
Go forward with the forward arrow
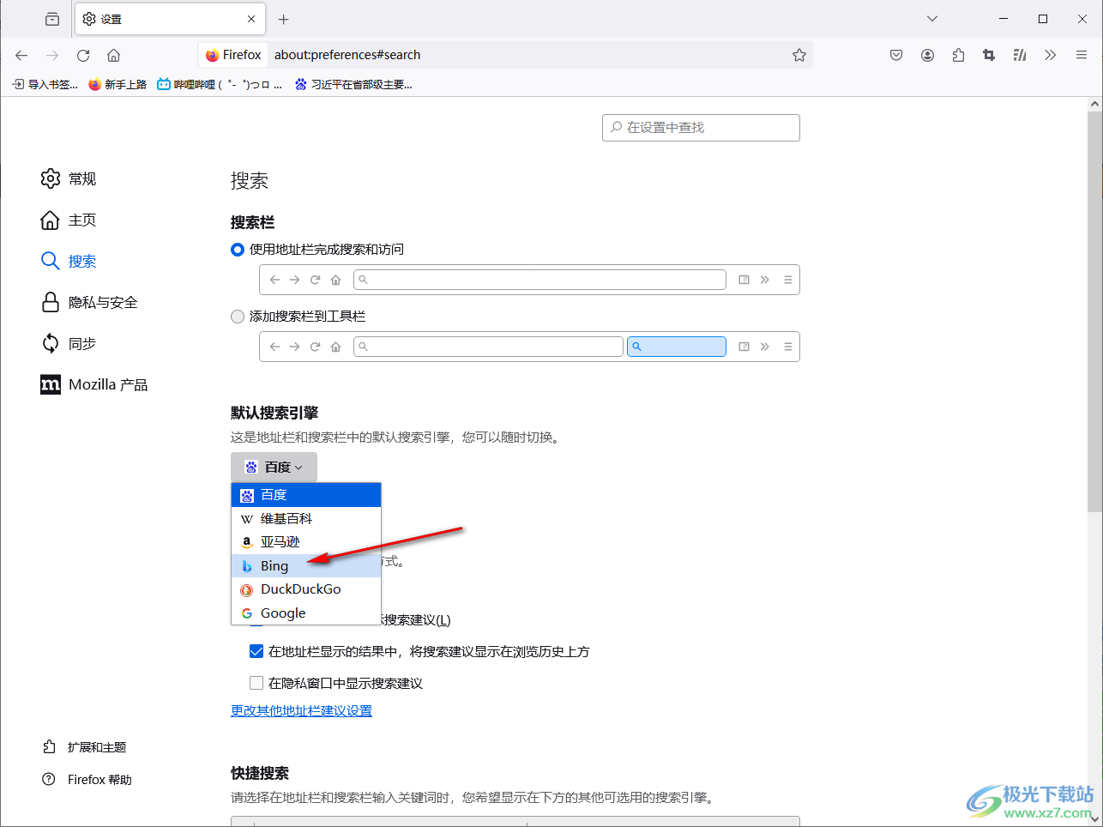[x=52, y=55]
